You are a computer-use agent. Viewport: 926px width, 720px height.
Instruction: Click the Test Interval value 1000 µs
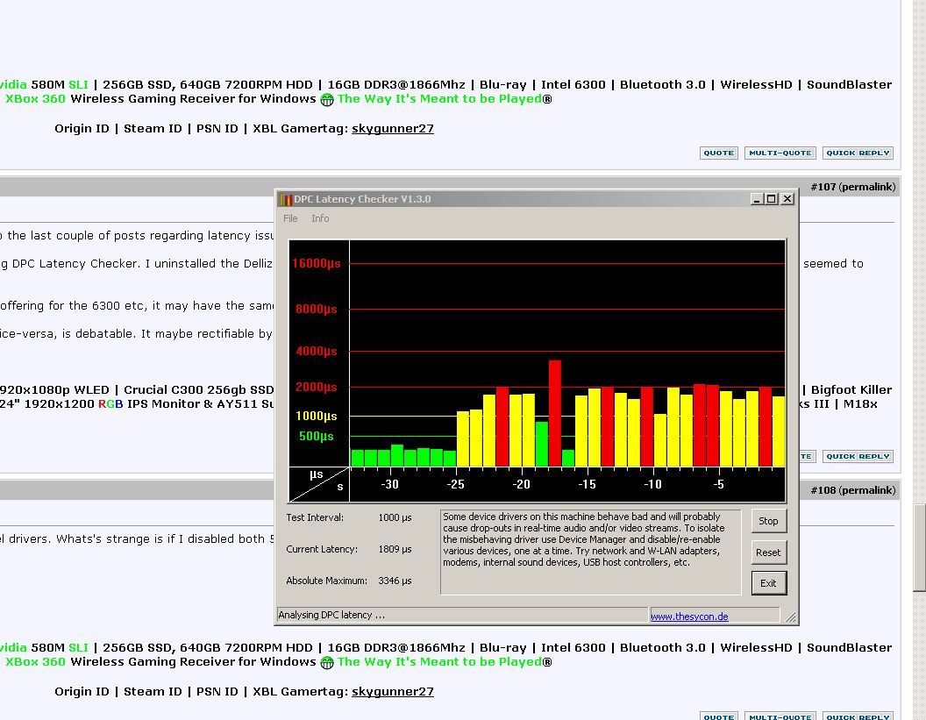click(395, 518)
